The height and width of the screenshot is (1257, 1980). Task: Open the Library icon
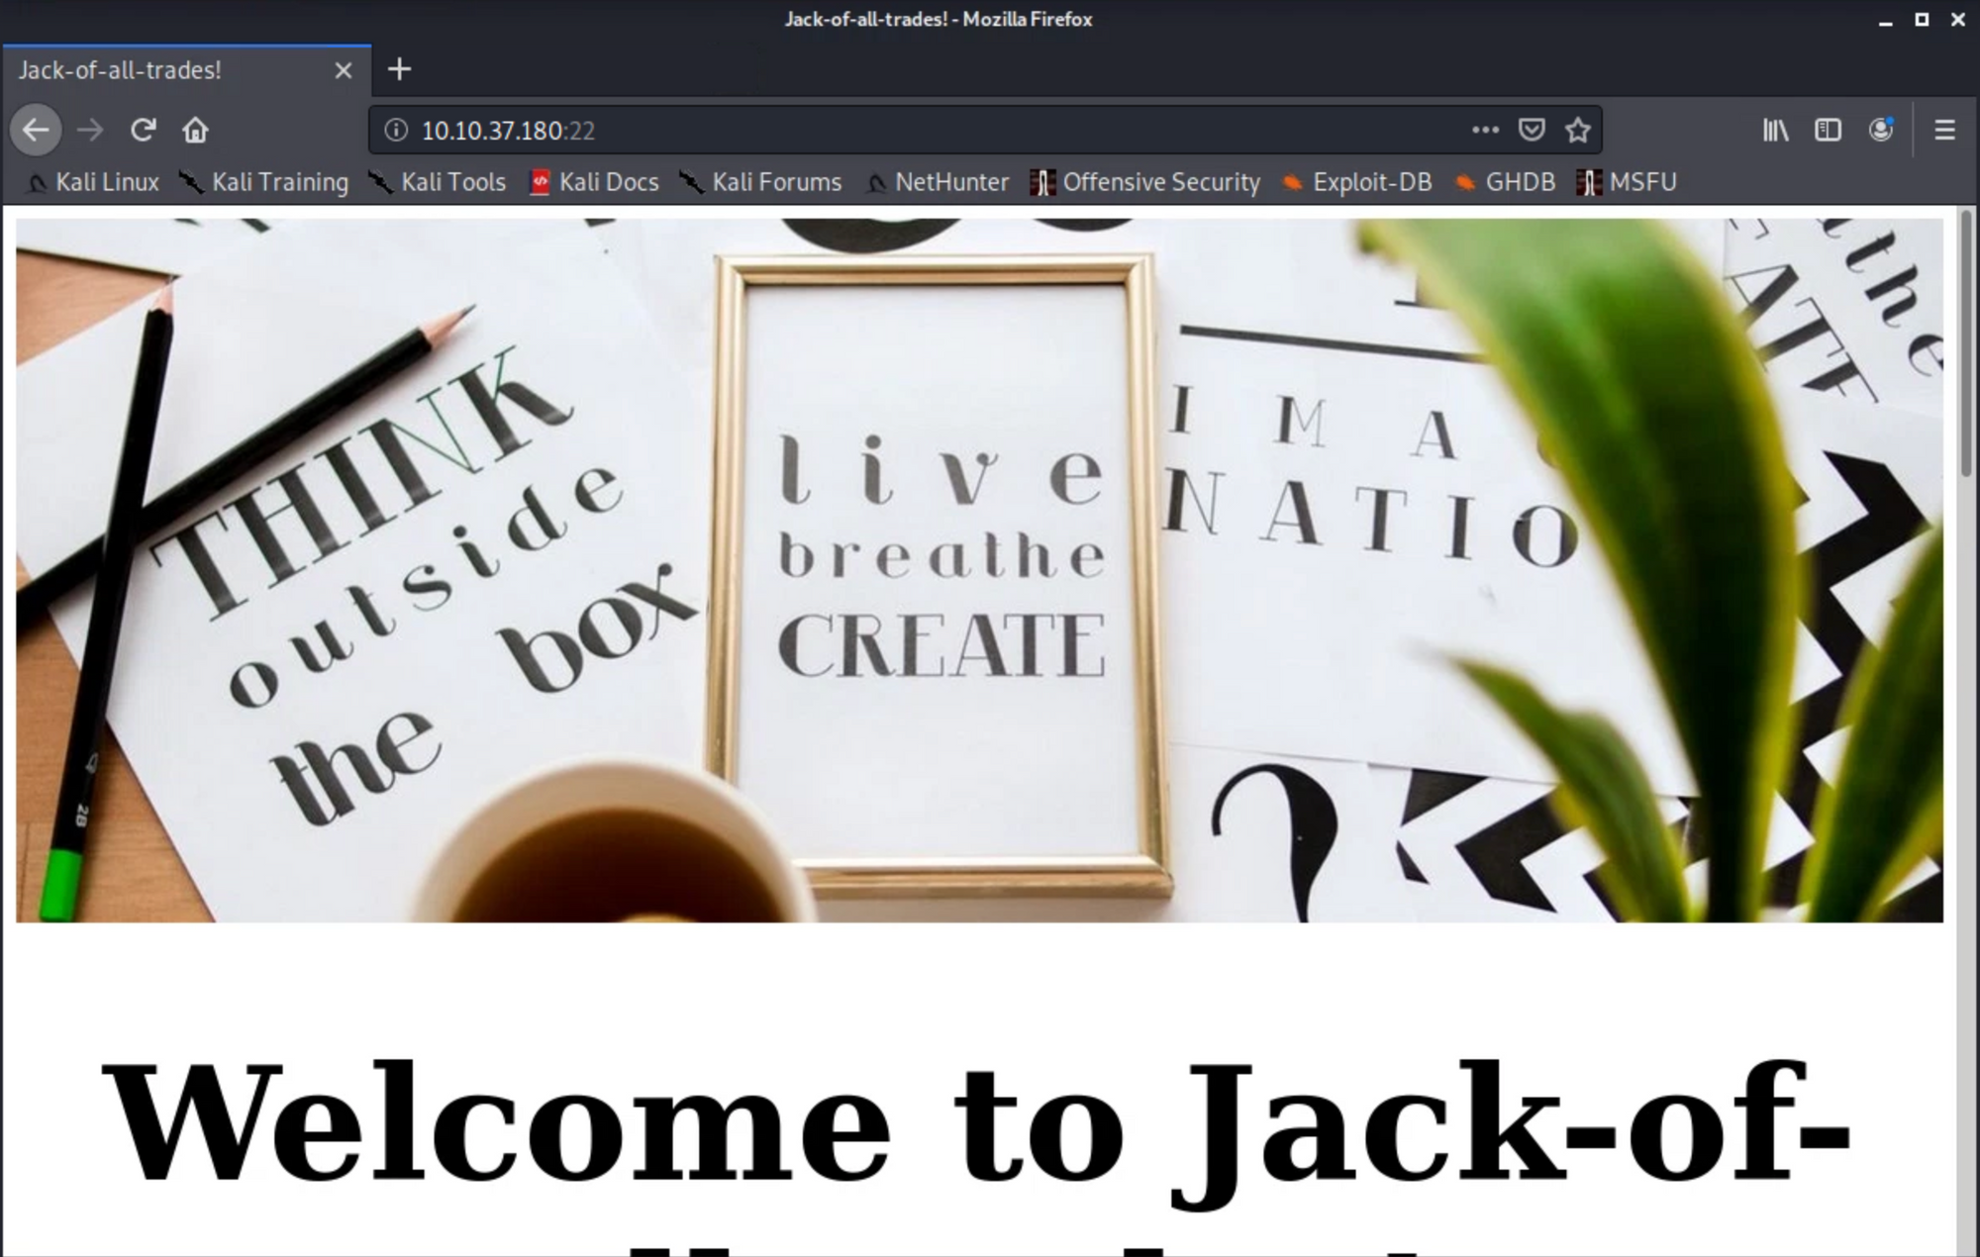coord(1775,130)
